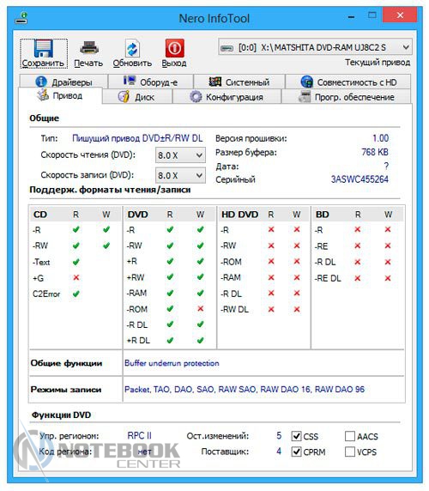429x491 pixels.
Task: Click the Совместимость с HD globe icon
Action: pos(306,82)
